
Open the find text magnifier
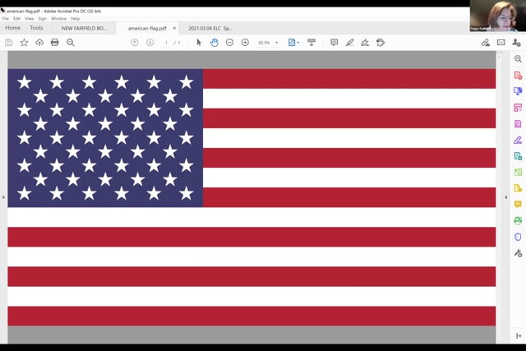pyautogui.click(x=71, y=43)
